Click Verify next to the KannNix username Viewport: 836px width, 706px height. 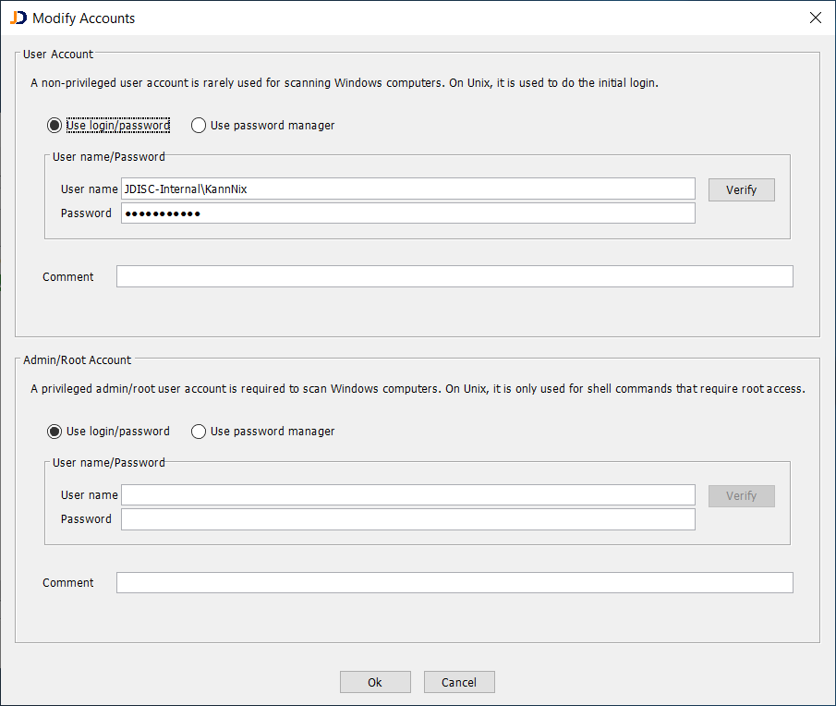point(741,189)
